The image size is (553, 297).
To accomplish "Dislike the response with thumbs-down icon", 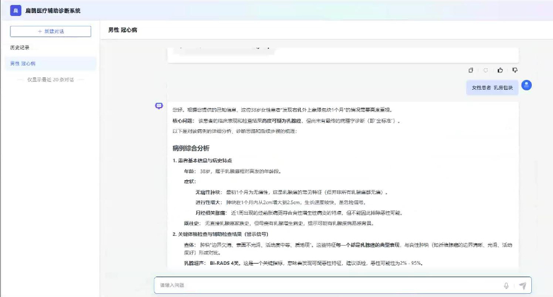I will (515, 70).
